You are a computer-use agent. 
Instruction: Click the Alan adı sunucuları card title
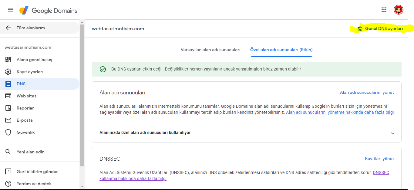point(122,93)
